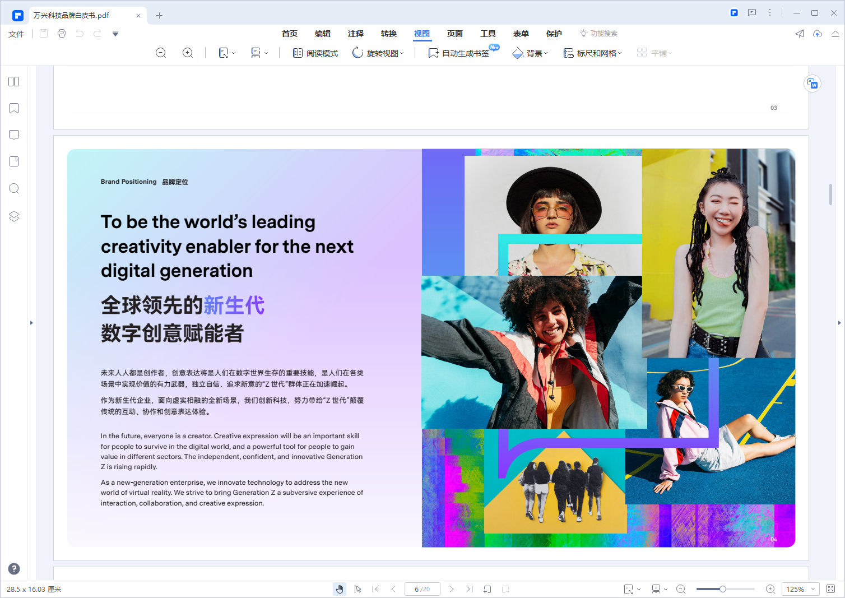The width and height of the screenshot is (845, 598).
Task: Select the Hand tool in the status bar
Action: pyautogui.click(x=340, y=589)
